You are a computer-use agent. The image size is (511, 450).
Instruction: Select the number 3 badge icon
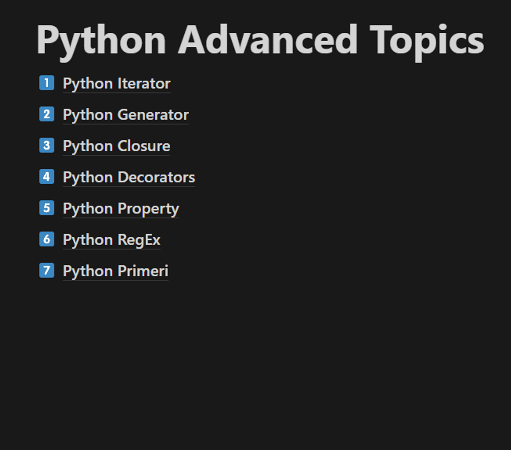[x=47, y=145]
